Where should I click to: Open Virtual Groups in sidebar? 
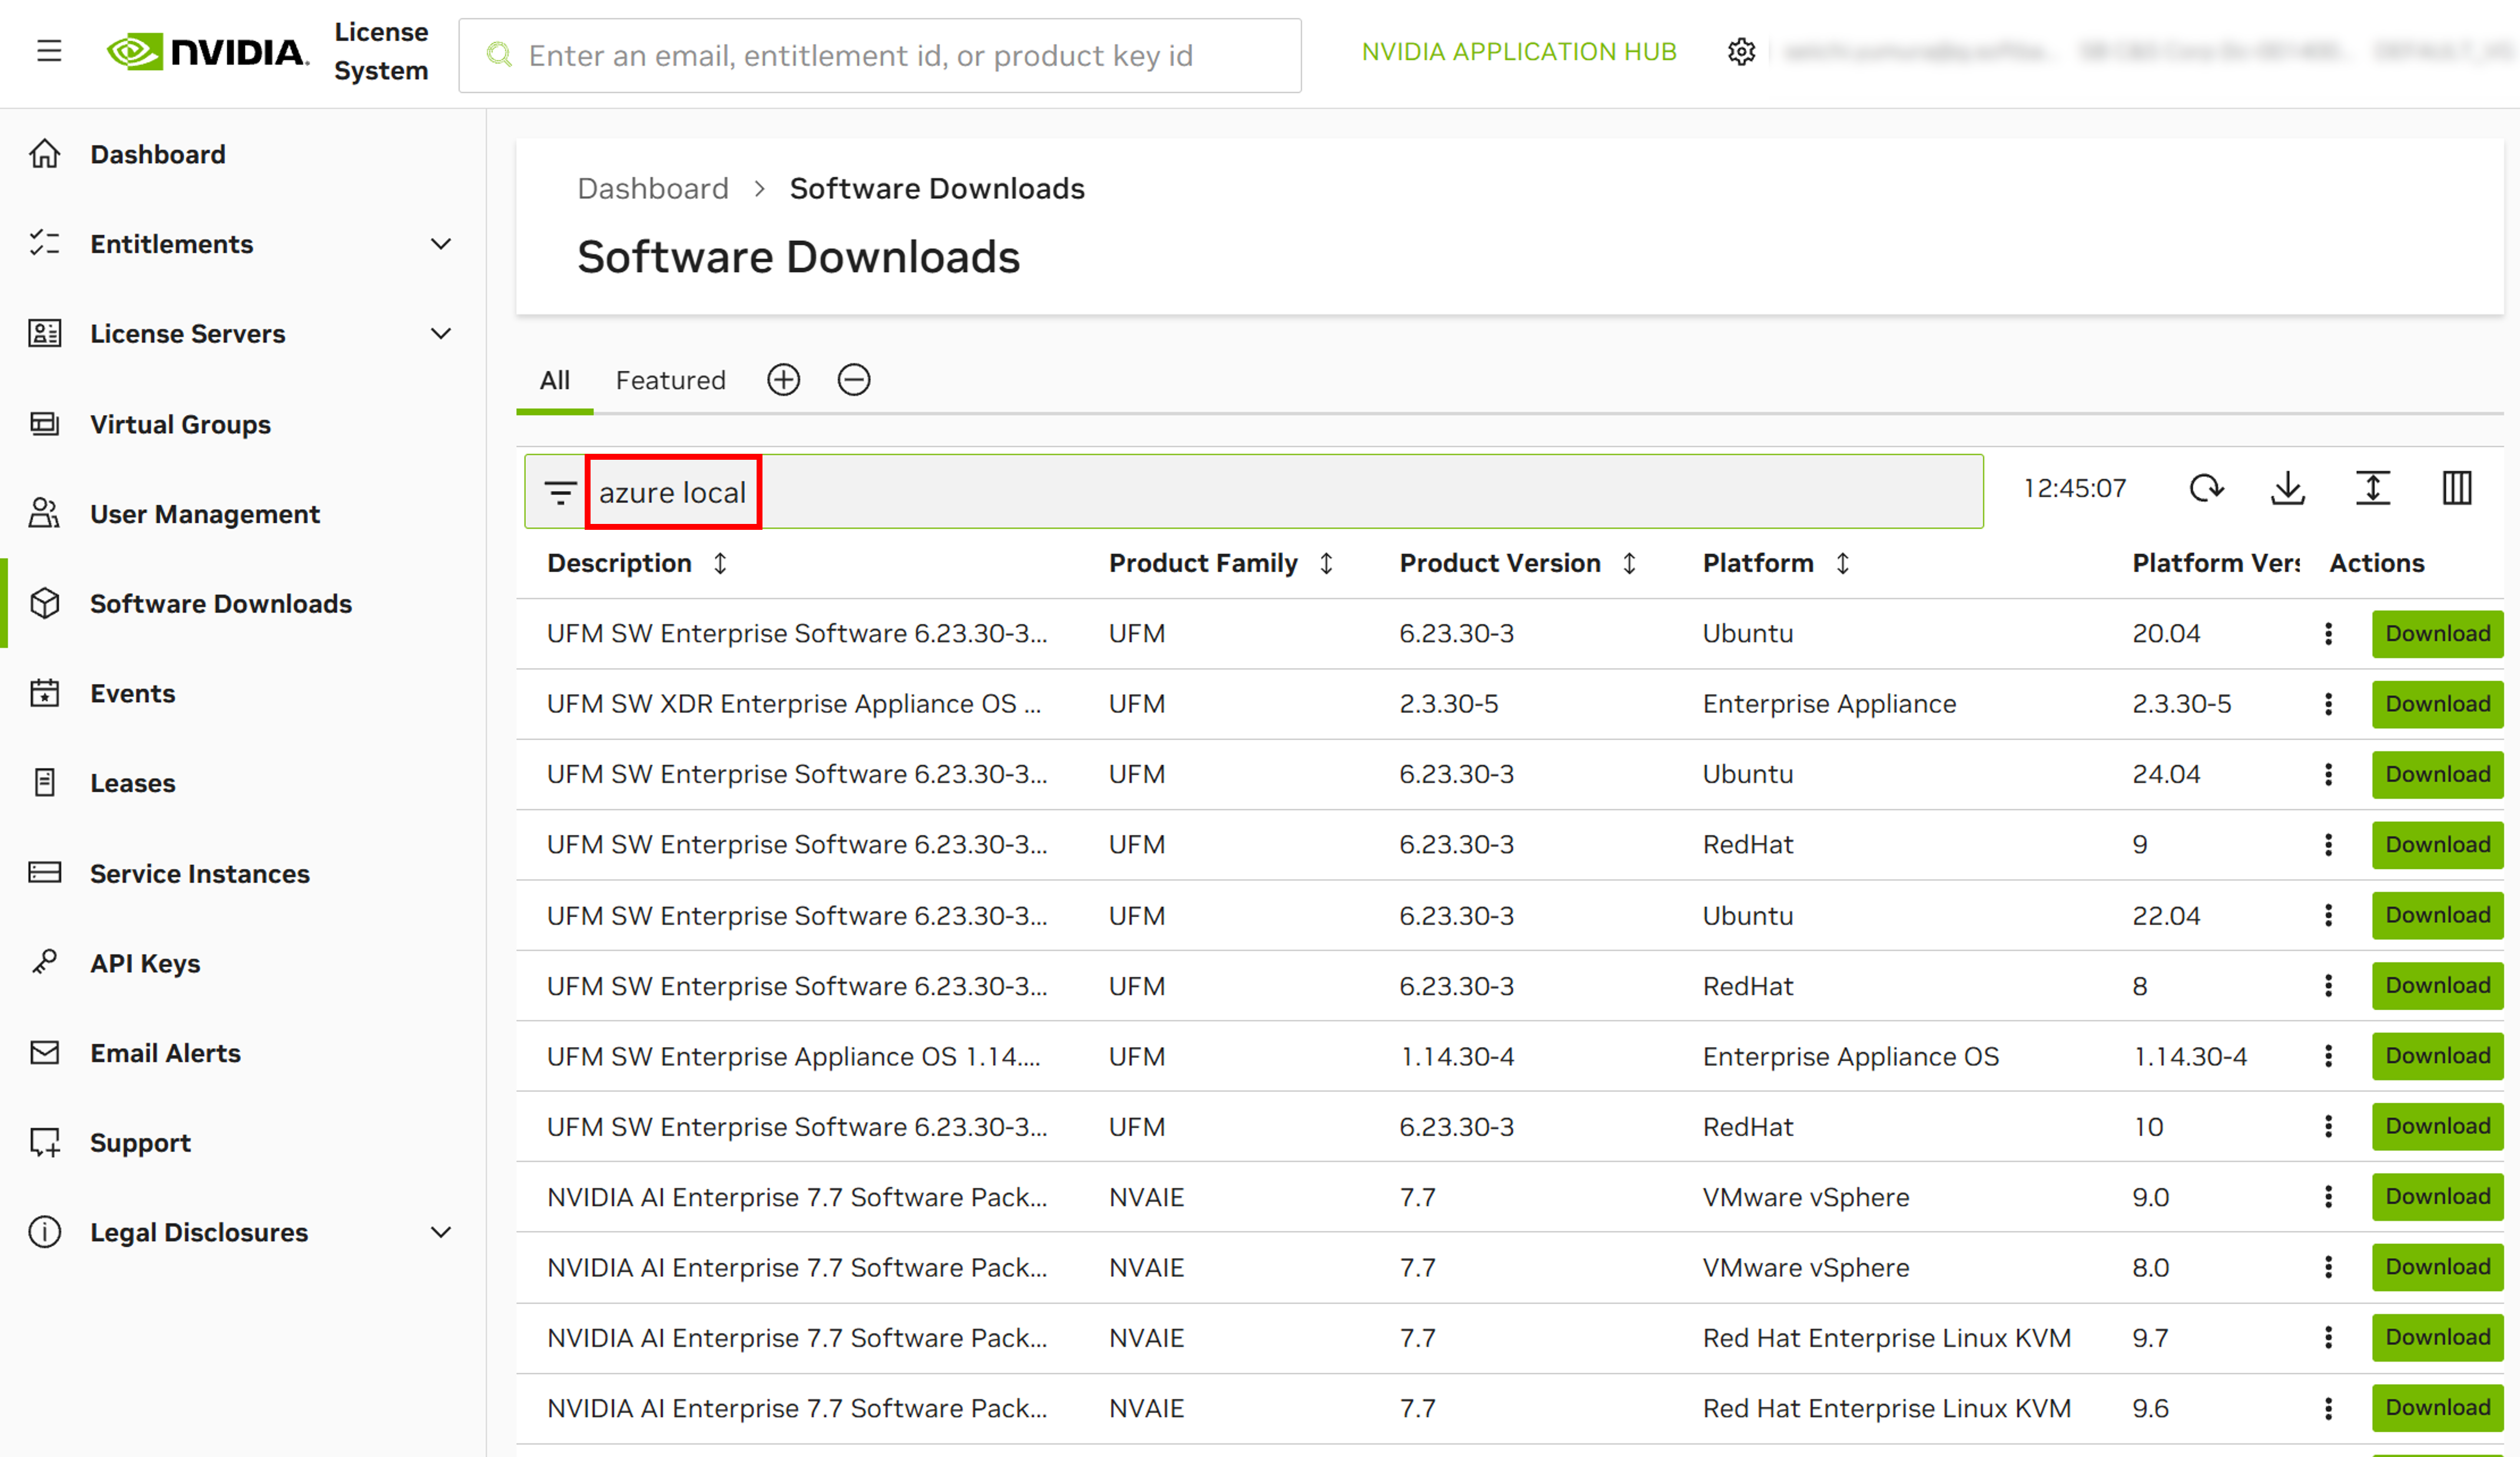pos(180,425)
